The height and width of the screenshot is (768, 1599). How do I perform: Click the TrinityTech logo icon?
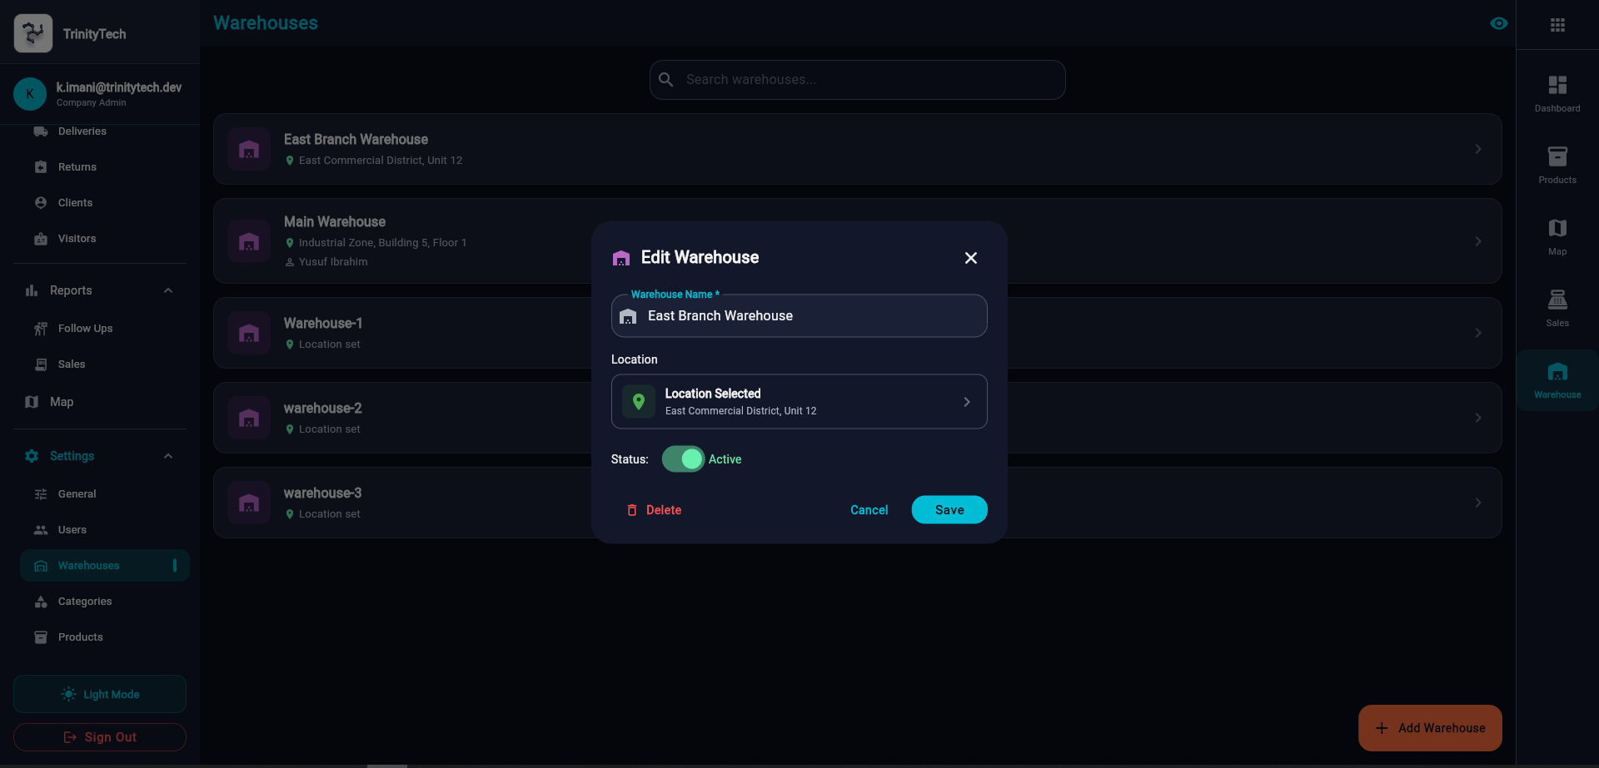[33, 33]
